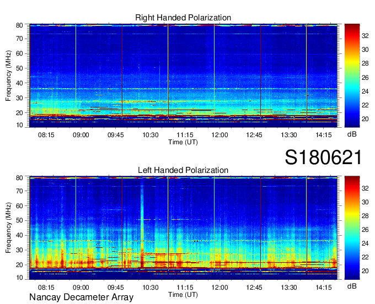
Task: Click 09:45 time tick under Right Handed plot
Action: (x=115, y=135)
